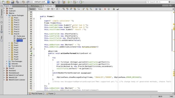The width and height of the screenshot is (175, 98).
Task: Collapse the Myprac project node
Action: click(4, 13)
